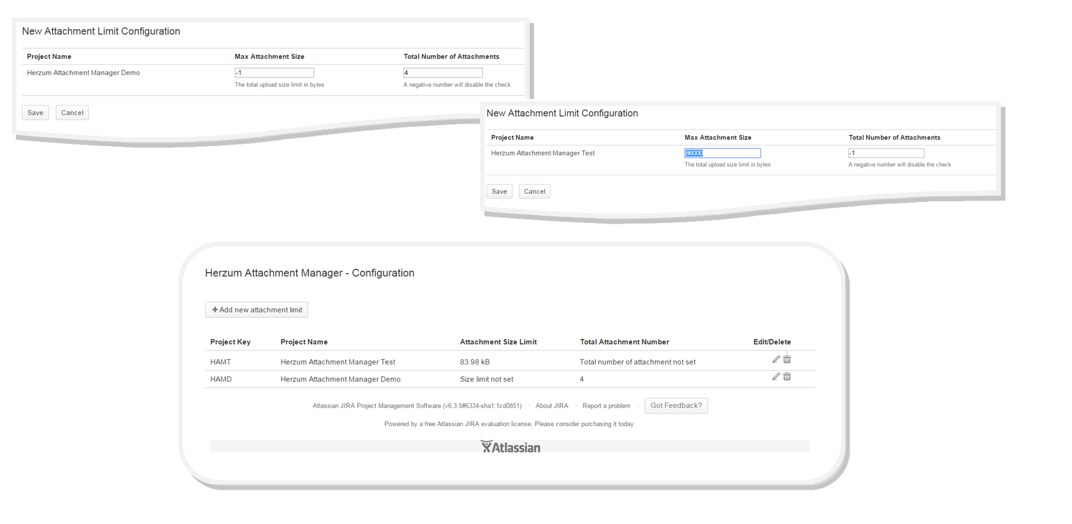Click the 83.98 kB size limit value

475,362
